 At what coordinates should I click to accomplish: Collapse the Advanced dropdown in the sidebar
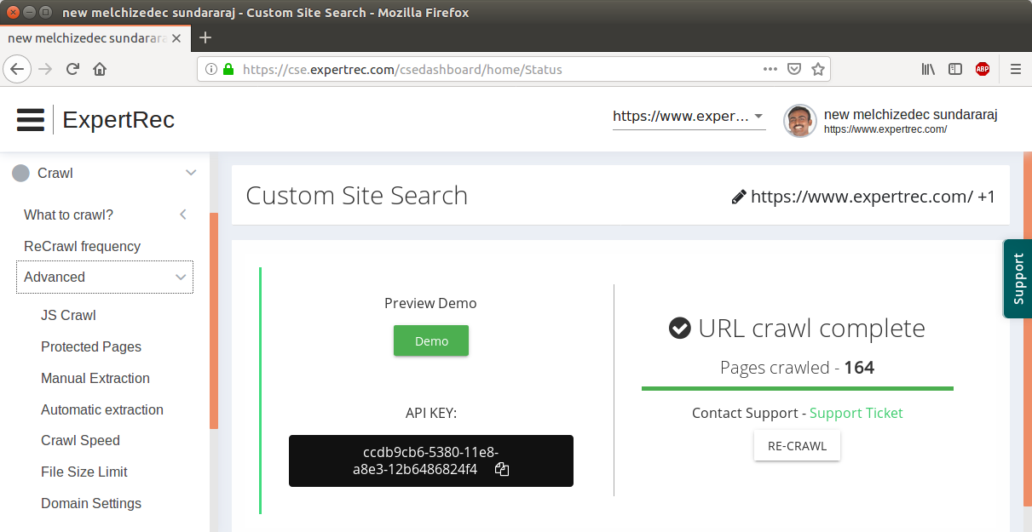(180, 277)
